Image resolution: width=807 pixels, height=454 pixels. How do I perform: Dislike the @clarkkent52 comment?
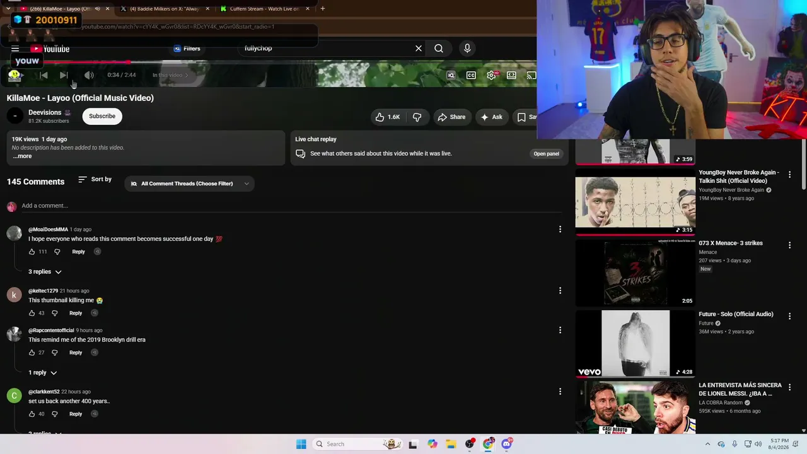[54, 414]
